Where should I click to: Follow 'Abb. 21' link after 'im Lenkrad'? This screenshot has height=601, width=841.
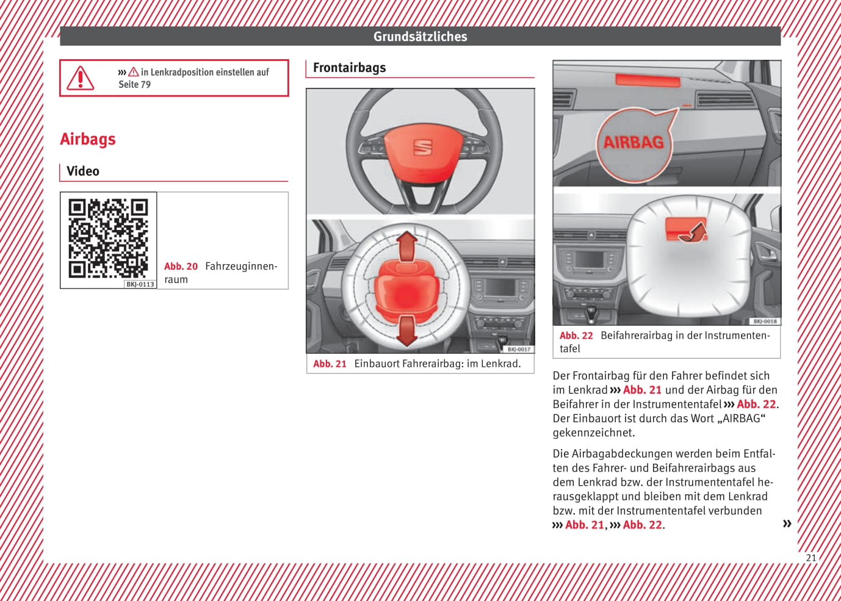(641, 390)
